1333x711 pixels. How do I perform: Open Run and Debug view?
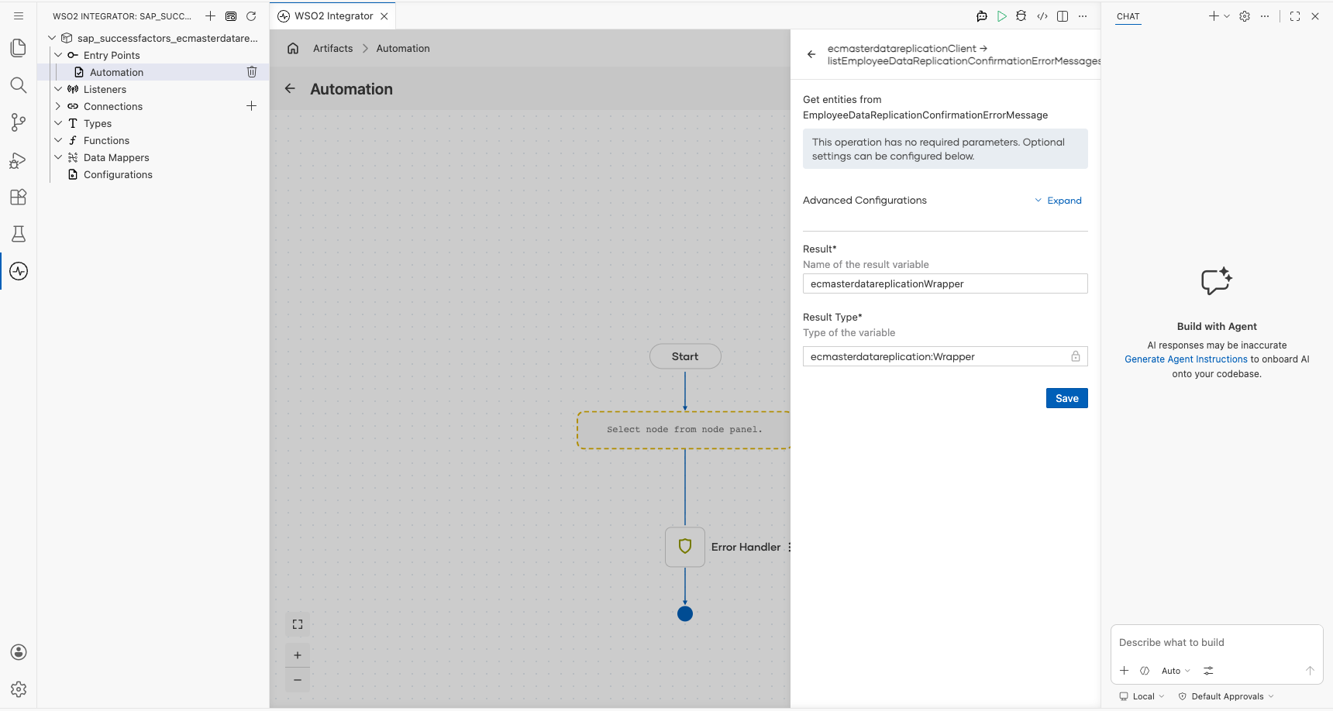click(19, 160)
